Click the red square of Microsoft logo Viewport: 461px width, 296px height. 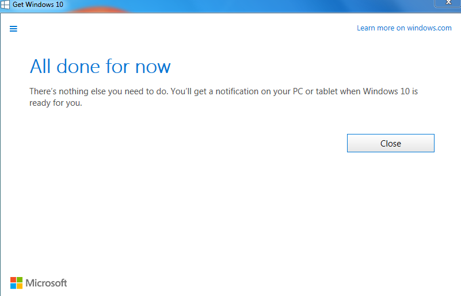tap(13, 279)
